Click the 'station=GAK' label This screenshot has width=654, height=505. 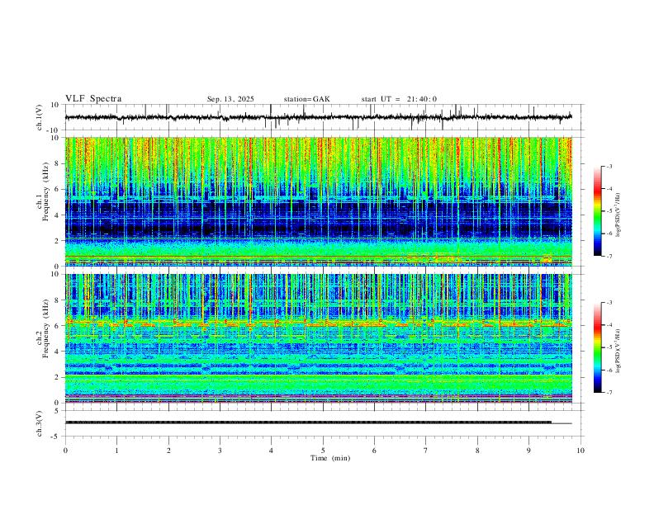[306, 99]
